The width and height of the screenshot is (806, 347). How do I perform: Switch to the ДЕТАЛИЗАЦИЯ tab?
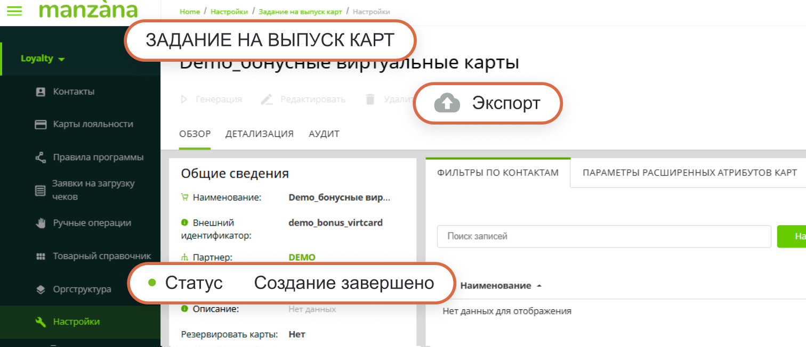[259, 134]
